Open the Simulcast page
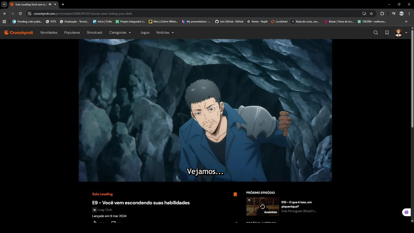414x233 pixels. point(94,33)
